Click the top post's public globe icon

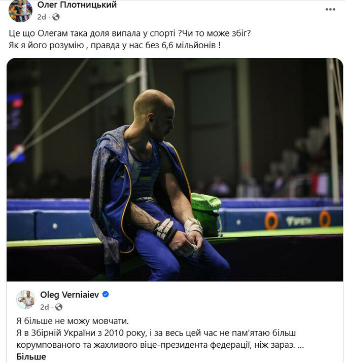pyautogui.click(x=56, y=17)
